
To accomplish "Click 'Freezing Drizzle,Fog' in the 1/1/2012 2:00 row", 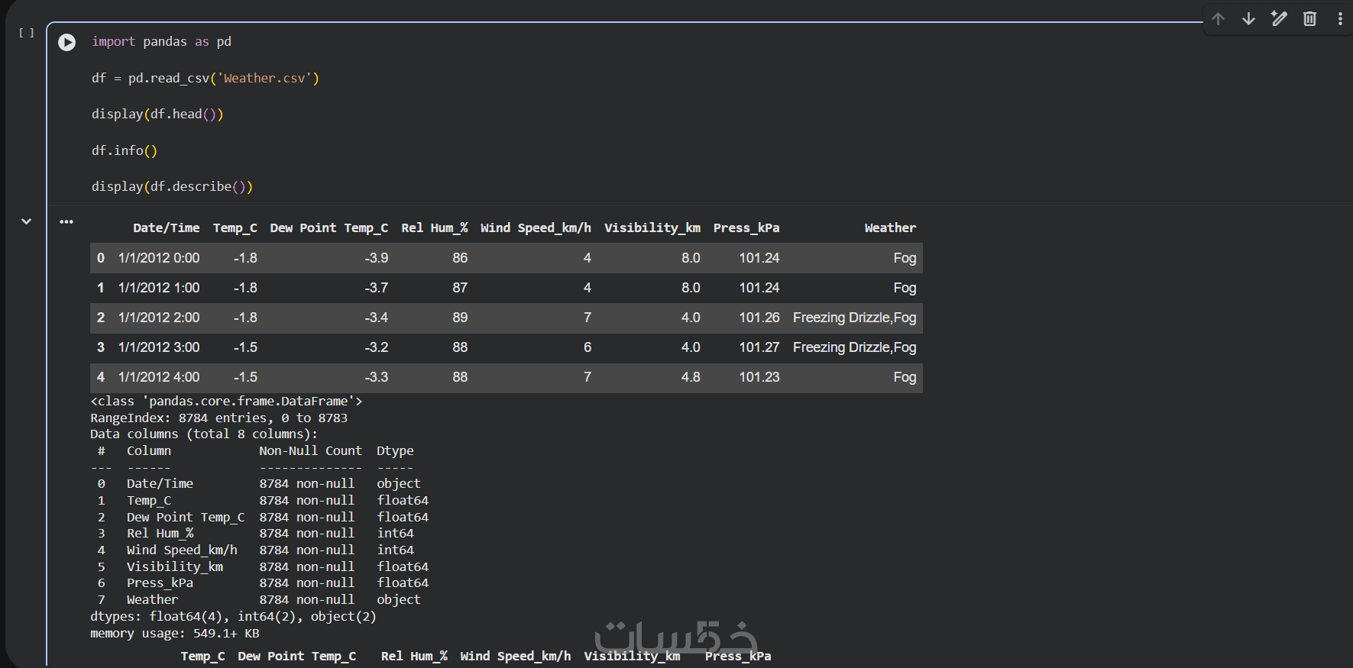I will (x=855, y=318).
